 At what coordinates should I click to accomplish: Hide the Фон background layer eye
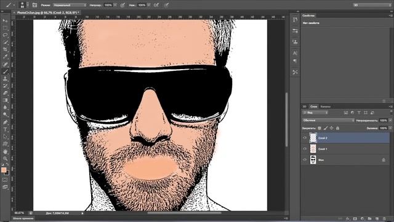pos(305,160)
